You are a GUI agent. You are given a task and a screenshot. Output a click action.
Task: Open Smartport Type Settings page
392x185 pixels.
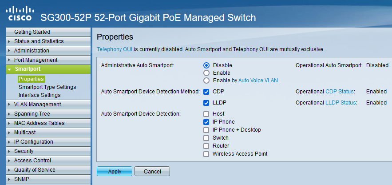47,87
